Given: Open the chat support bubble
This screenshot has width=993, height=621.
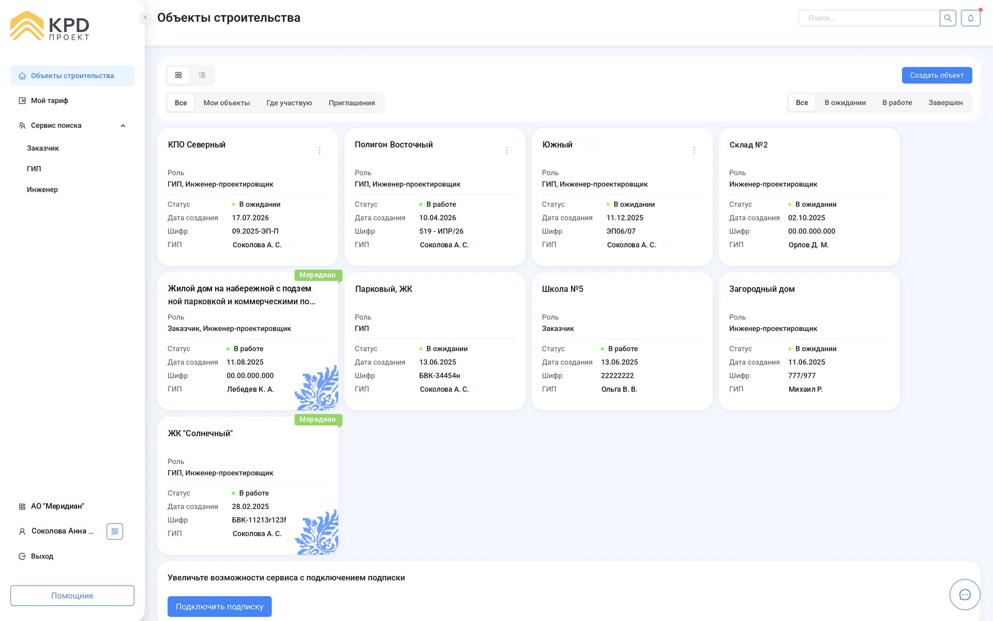Looking at the screenshot, I should [965, 595].
